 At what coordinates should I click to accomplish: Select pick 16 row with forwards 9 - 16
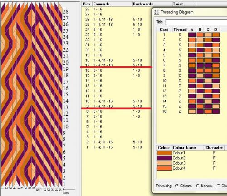coord(117,70)
